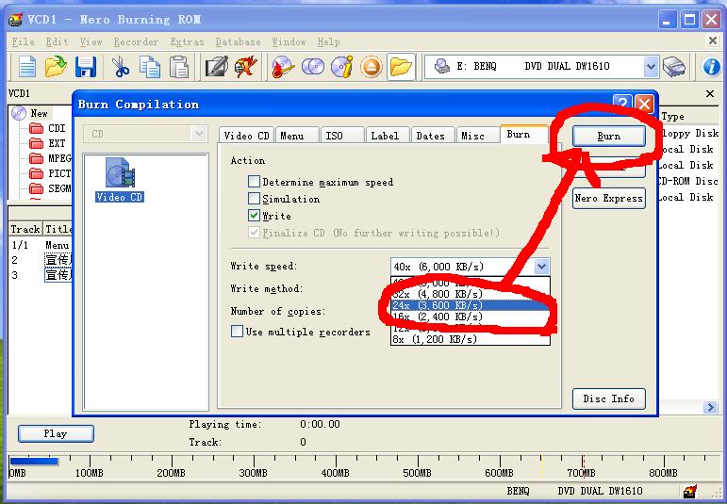Switch to the Label tab
Screen dimensions: 727x504
coord(388,136)
